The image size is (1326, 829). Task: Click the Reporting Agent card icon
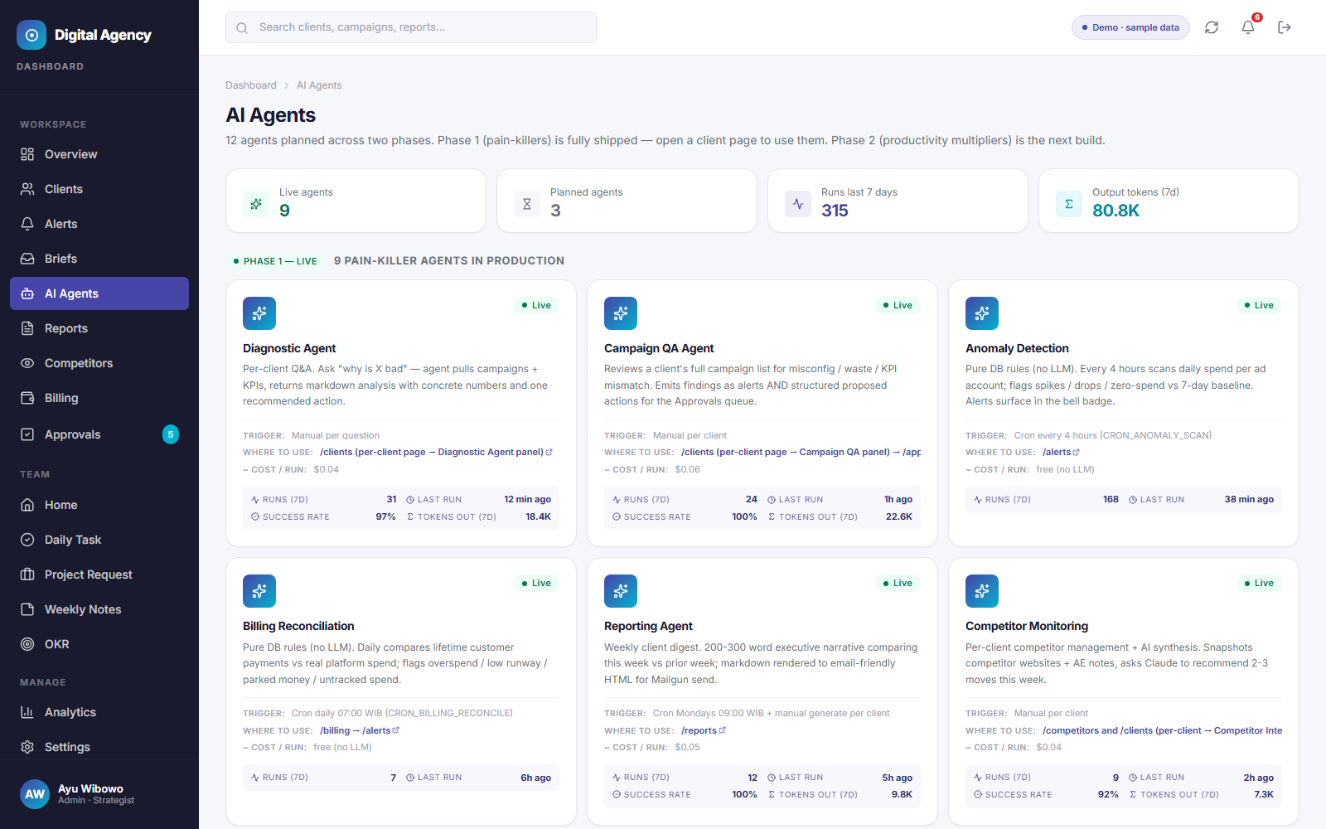click(x=621, y=591)
